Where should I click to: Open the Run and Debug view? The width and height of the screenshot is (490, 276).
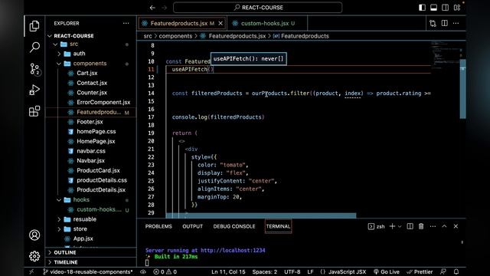(34, 90)
